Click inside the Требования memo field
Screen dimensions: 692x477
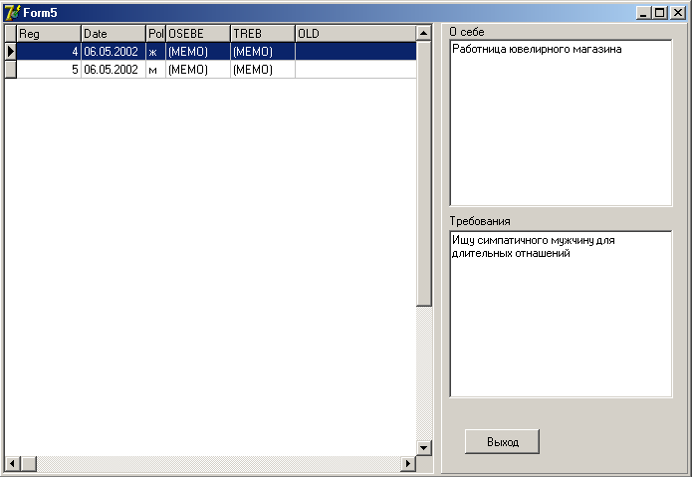point(561,314)
